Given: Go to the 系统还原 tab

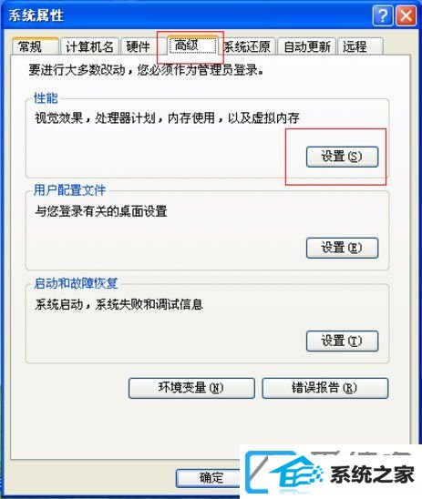Looking at the screenshot, I should click(x=247, y=46).
